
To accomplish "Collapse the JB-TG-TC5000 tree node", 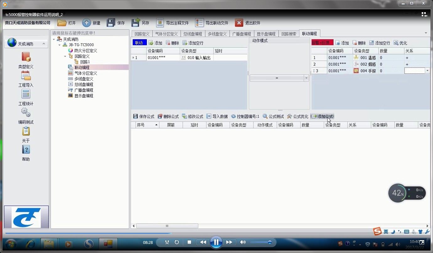I will coord(60,45).
